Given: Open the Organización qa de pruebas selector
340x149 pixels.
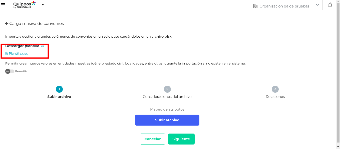Looking at the screenshot, I should click(x=284, y=6).
